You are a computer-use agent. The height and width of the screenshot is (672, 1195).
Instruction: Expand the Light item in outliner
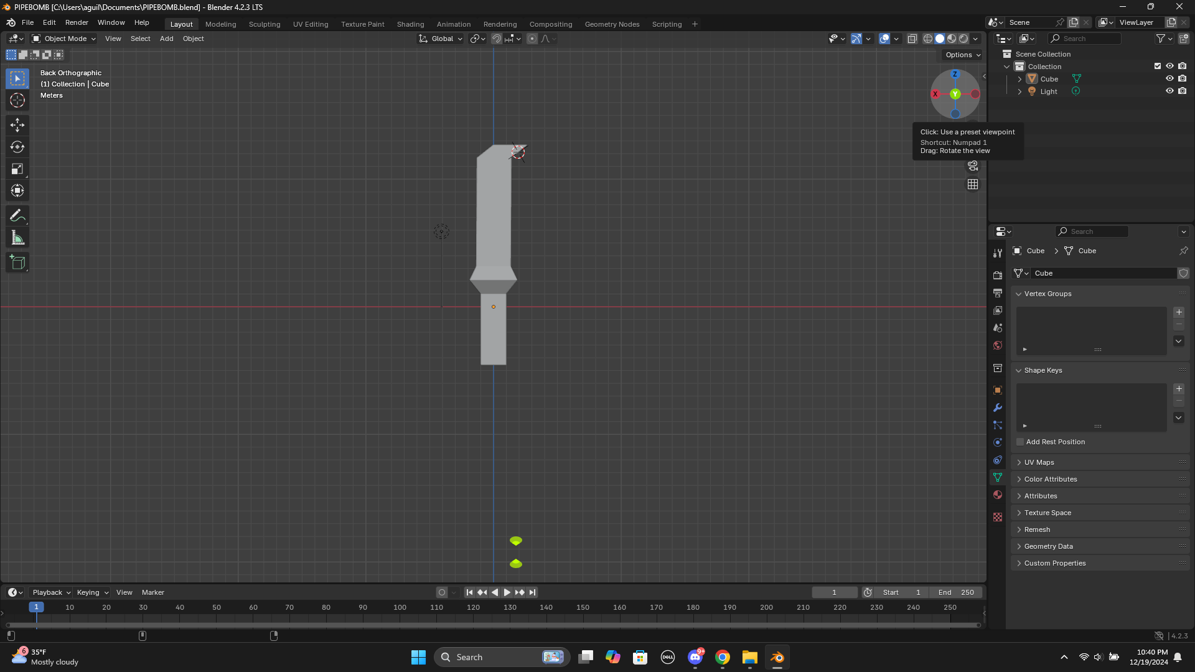point(1019,91)
